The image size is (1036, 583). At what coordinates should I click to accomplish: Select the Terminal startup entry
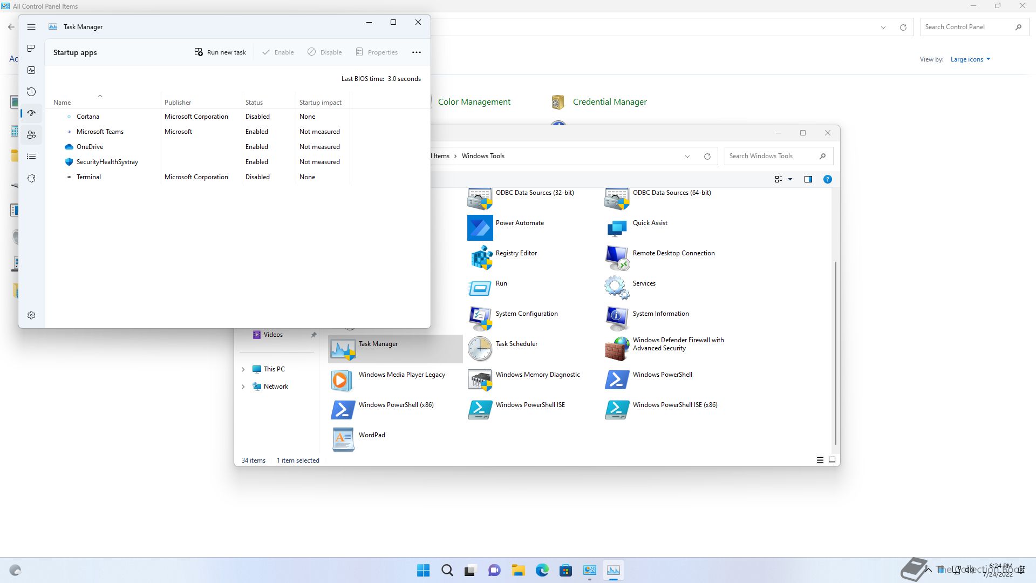(x=197, y=177)
